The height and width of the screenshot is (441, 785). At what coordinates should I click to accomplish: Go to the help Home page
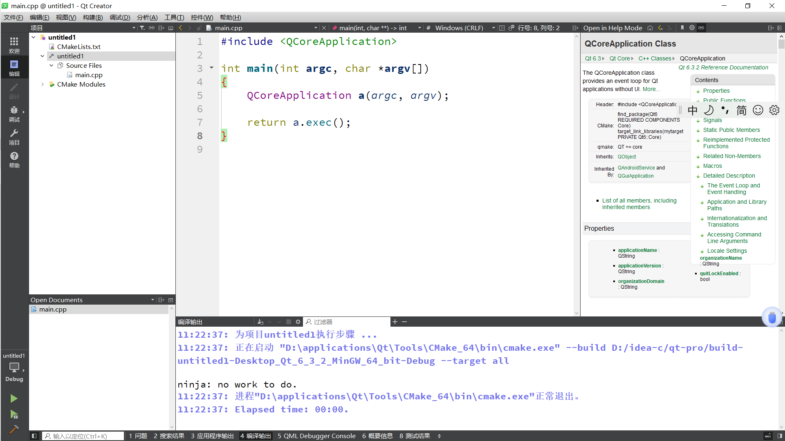[x=650, y=28]
